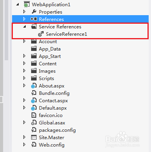This screenshot has height=152, width=151.
Task: Select the Scripts folder name
Action: [46, 79]
